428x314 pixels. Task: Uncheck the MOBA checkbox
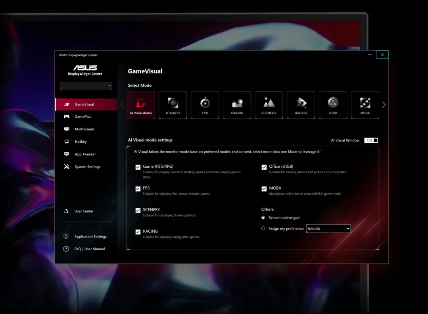264,189
